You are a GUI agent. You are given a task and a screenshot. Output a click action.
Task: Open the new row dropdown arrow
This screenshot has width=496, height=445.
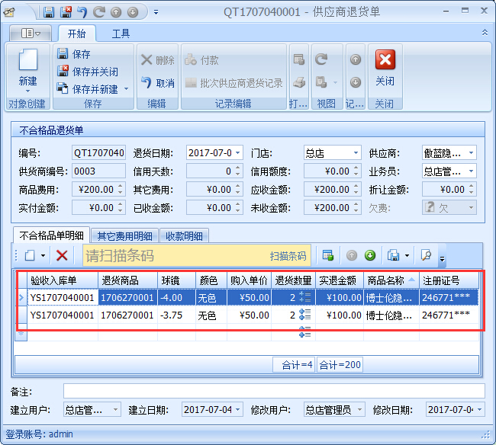pos(43,255)
